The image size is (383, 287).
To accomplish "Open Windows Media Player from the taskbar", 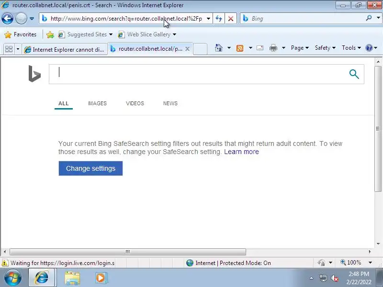I will pos(101,278).
